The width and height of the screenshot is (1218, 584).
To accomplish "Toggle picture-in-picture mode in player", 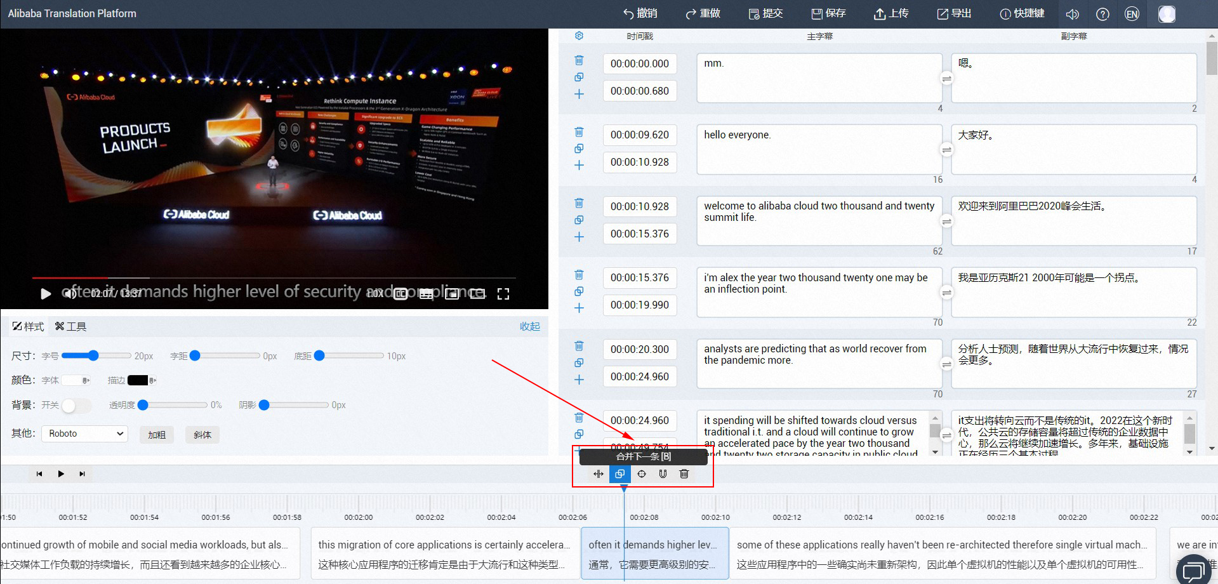I will coord(452,293).
